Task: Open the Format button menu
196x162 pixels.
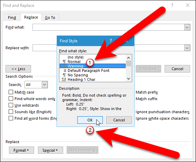Action: (21, 150)
